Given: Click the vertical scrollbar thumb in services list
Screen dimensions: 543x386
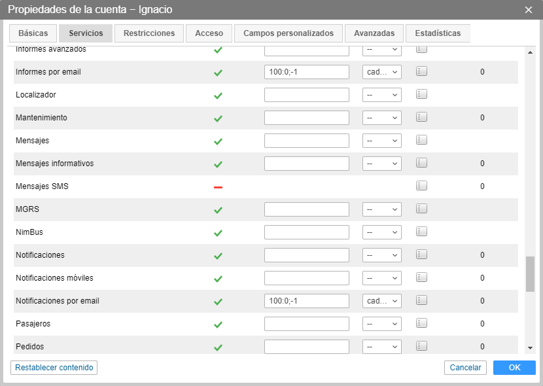Looking at the screenshot, I should [x=530, y=273].
